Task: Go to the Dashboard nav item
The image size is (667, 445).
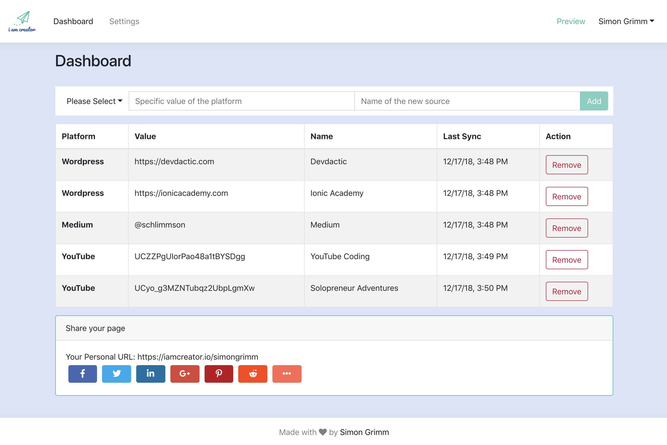Action: [x=73, y=21]
